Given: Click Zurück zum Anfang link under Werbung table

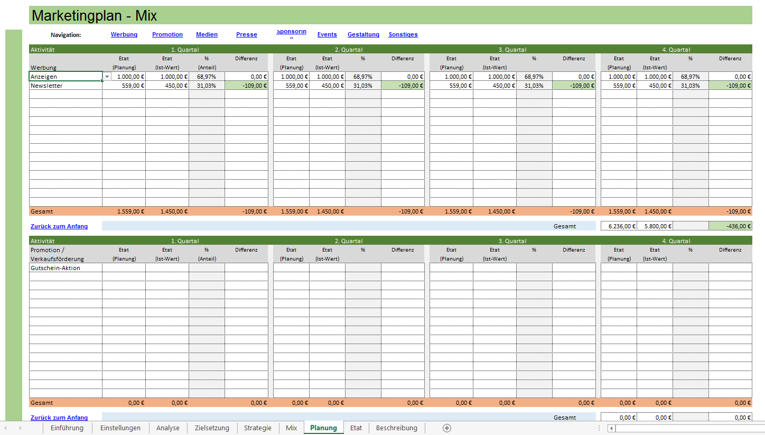Looking at the screenshot, I should click(x=59, y=226).
